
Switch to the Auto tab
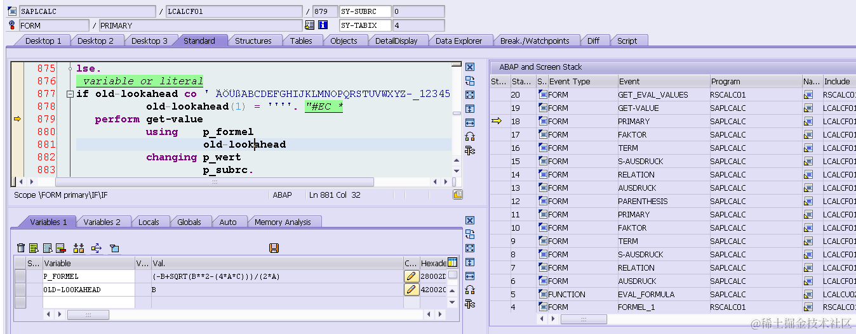point(228,222)
